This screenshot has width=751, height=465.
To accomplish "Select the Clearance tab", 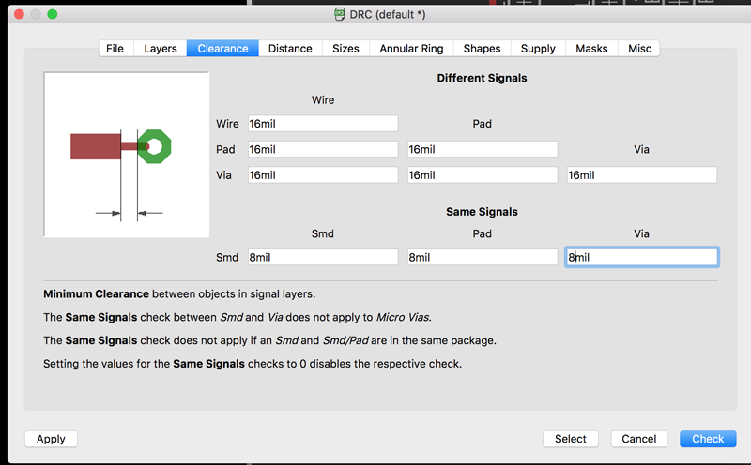I will [x=222, y=49].
